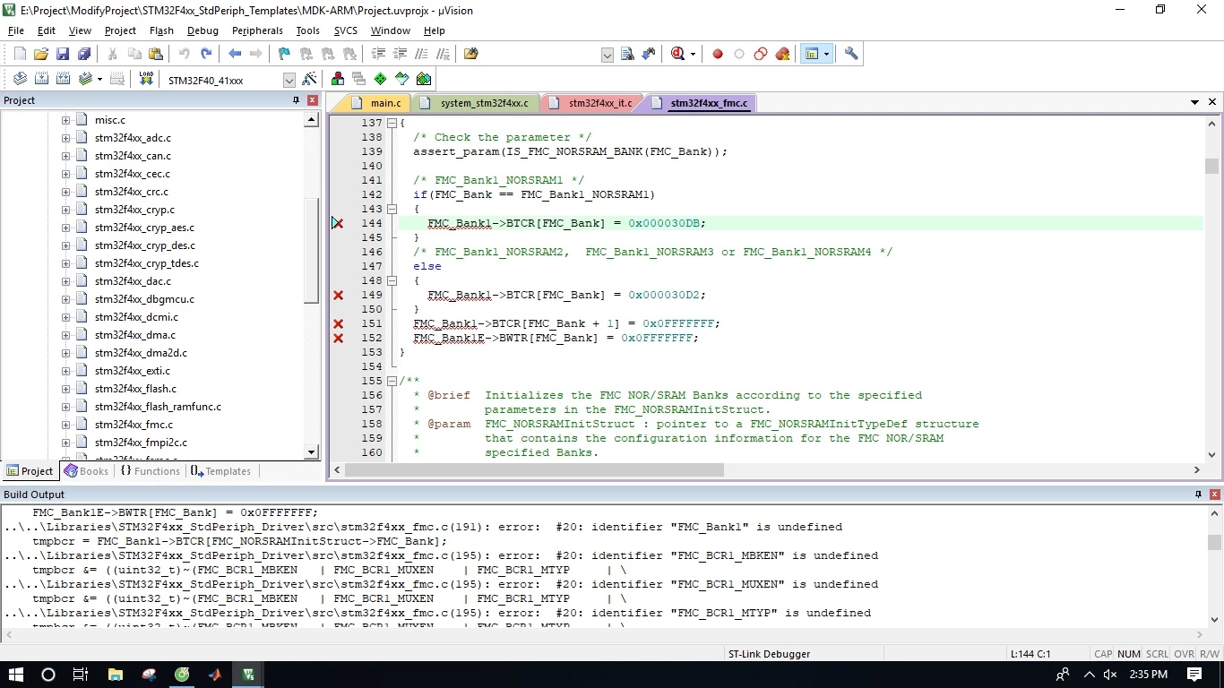This screenshot has width=1224, height=688.
Task: Create a new file with the New icon
Action: [x=20, y=54]
